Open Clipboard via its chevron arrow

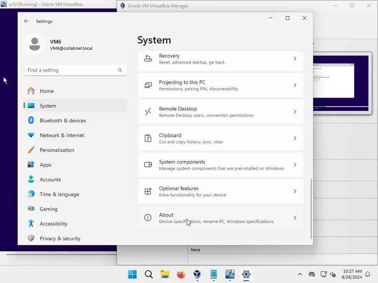[x=295, y=138]
